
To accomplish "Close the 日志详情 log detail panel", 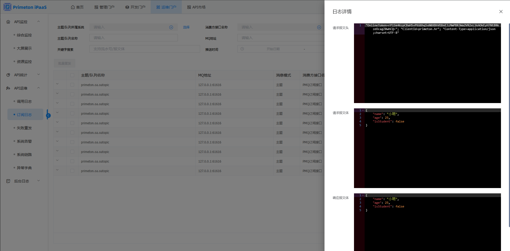I will coord(501,12).
